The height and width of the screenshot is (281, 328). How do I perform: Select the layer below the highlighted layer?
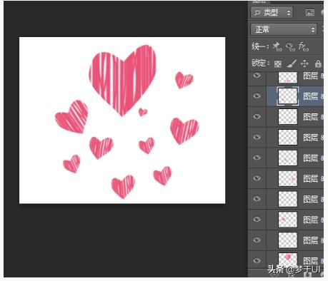[294, 116]
